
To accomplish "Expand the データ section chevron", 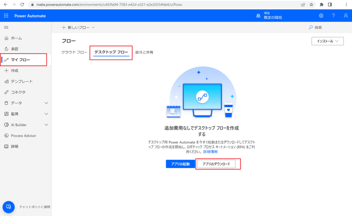I will click(x=47, y=103).
